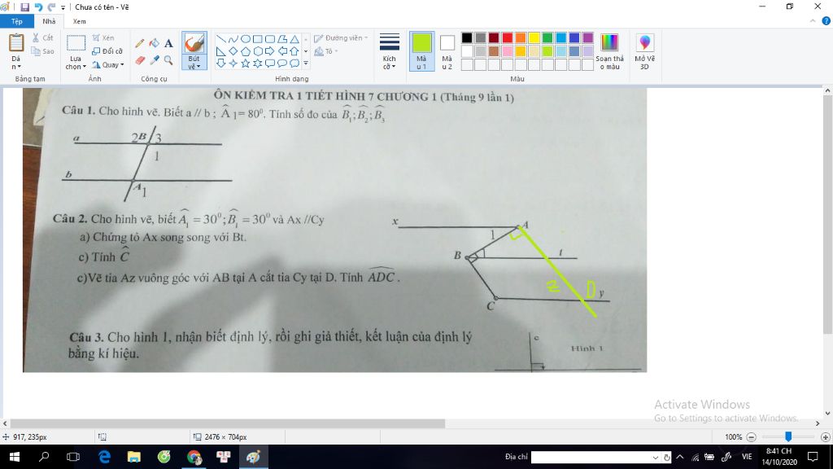
Task: Activate Màu 1 foreground color slot
Action: tap(422, 51)
